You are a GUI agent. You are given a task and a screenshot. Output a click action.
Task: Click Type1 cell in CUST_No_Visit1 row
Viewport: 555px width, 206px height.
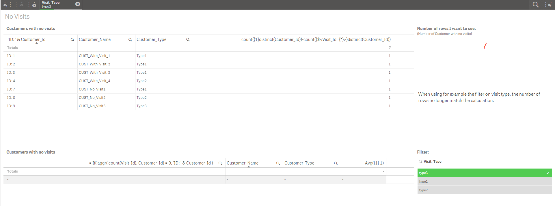[x=164, y=89]
